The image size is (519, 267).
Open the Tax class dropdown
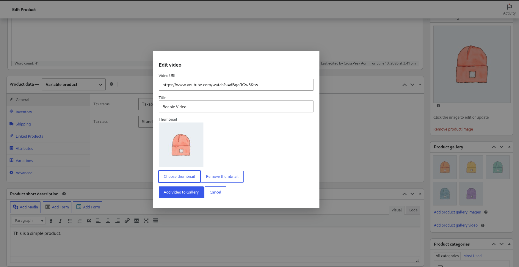[146, 122]
